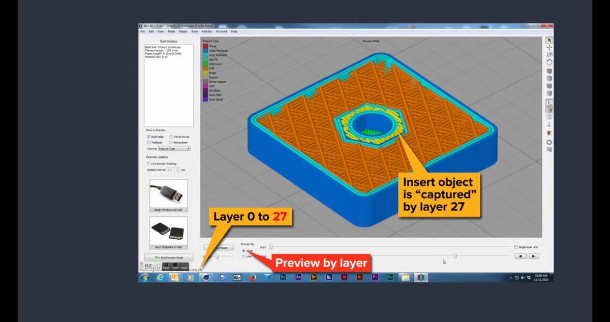Enable the Retractions checkbox
The width and height of the screenshot is (610, 322).
(171, 142)
